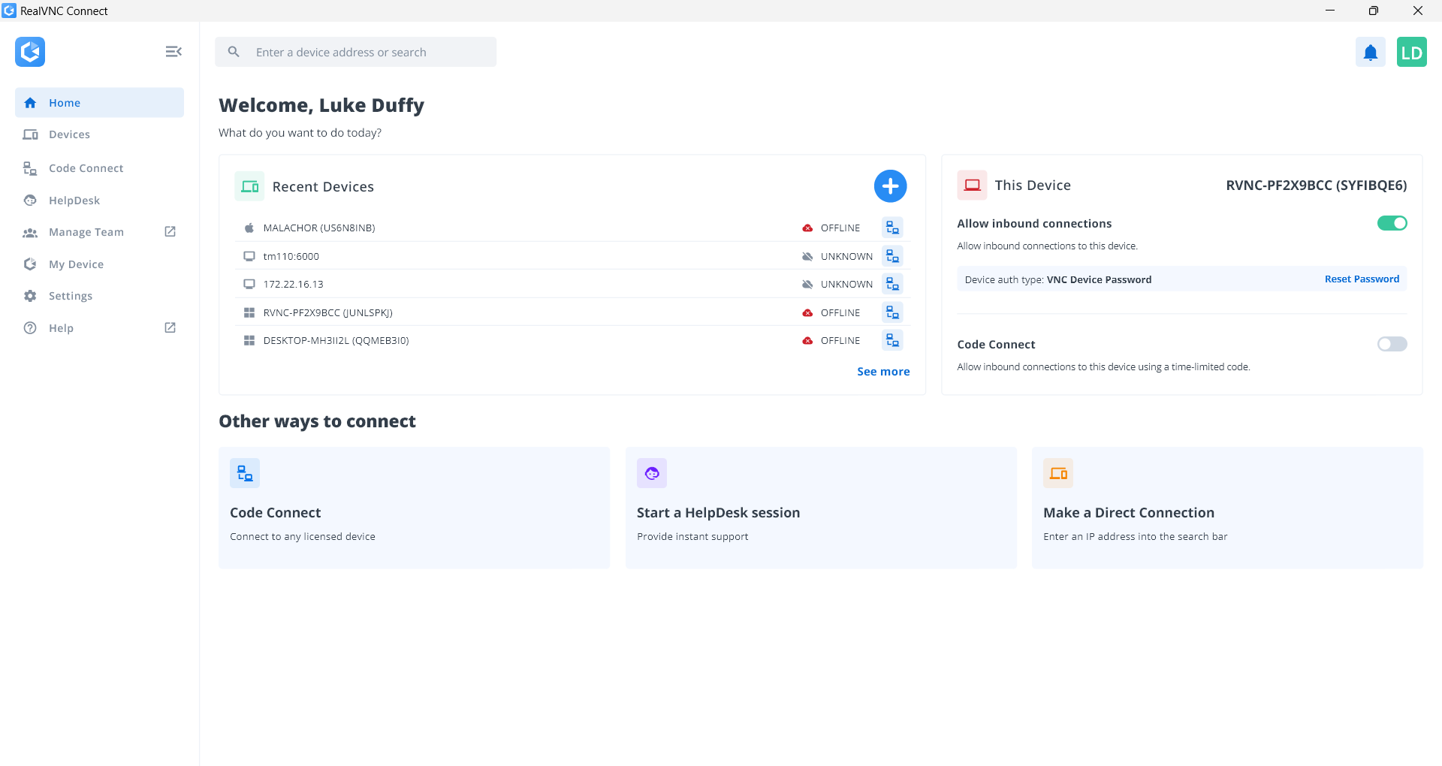This screenshot has width=1442, height=766.
Task: Open notifications via the bell icon
Action: (x=1370, y=52)
